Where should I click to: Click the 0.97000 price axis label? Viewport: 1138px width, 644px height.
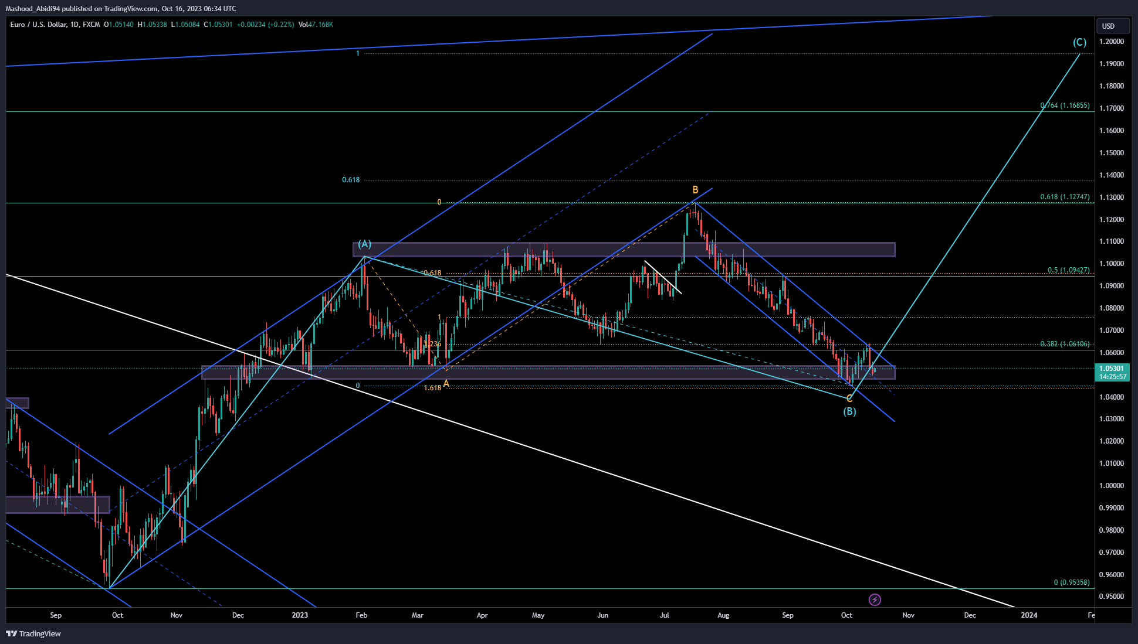pos(1112,553)
